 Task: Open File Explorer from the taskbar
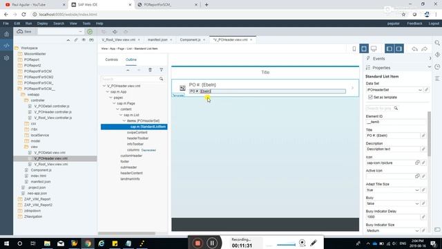(47, 243)
